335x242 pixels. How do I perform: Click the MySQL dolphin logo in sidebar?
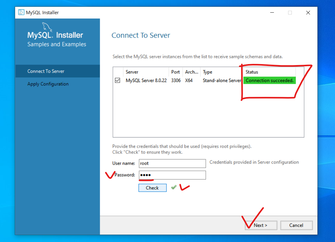47,27
